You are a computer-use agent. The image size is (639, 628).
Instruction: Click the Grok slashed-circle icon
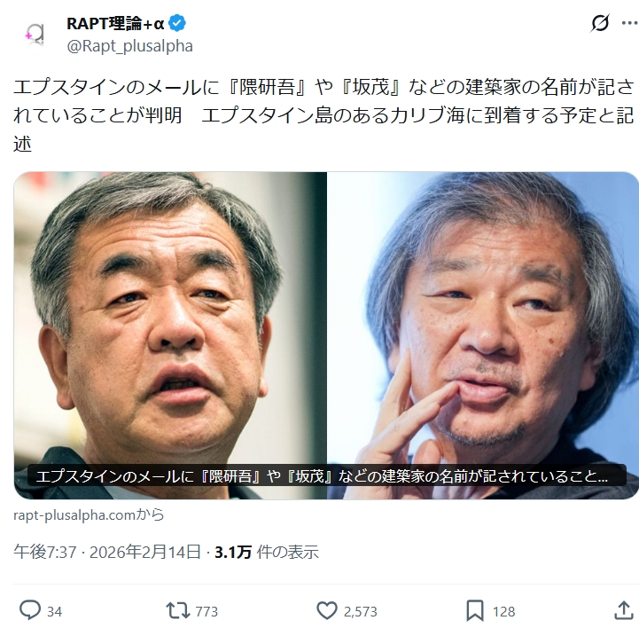(x=600, y=23)
